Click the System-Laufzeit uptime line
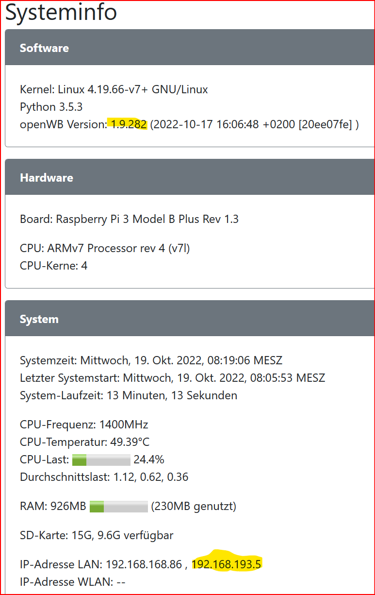 click(x=129, y=395)
